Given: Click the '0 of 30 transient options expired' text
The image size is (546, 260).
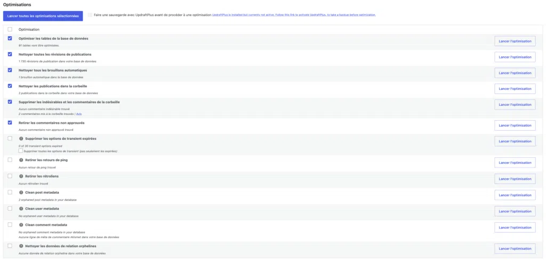Looking at the screenshot, I should [40, 146].
